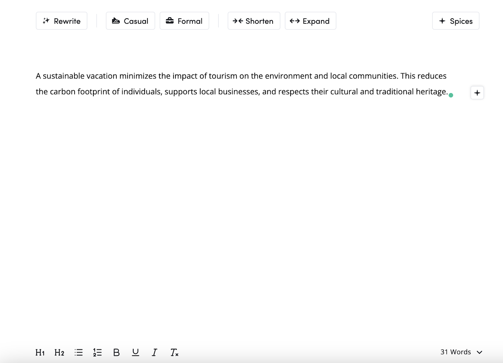Change tone to Formal
Screen dimensions: 503x363
pos(185,21)
